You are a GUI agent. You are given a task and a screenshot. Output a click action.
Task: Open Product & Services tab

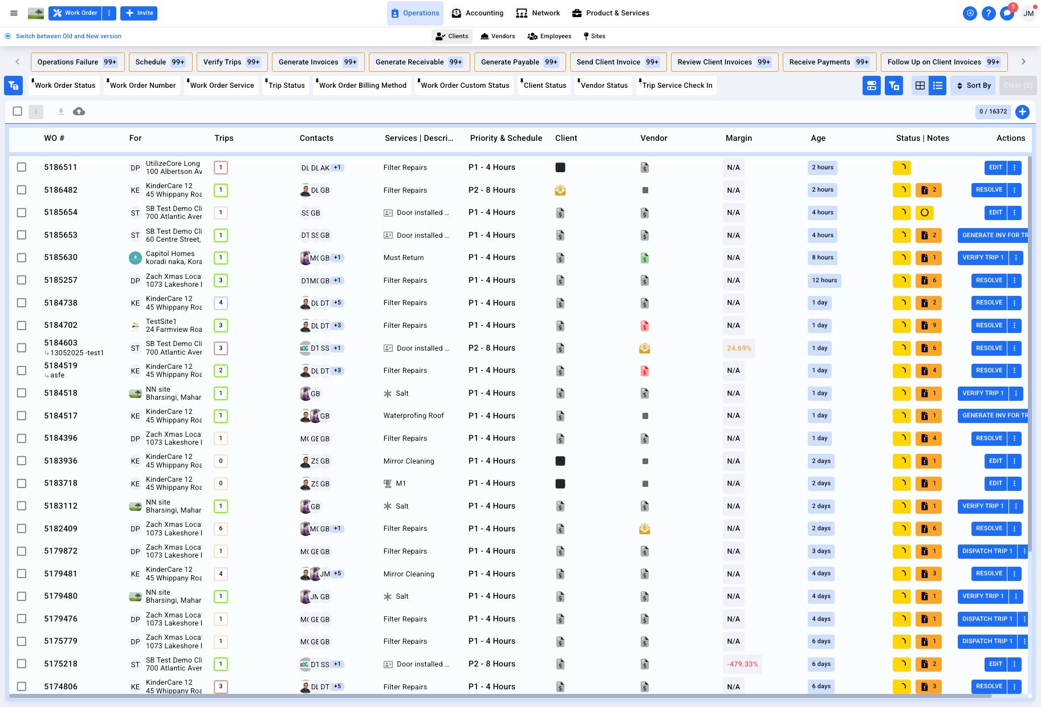coord(611,13)
